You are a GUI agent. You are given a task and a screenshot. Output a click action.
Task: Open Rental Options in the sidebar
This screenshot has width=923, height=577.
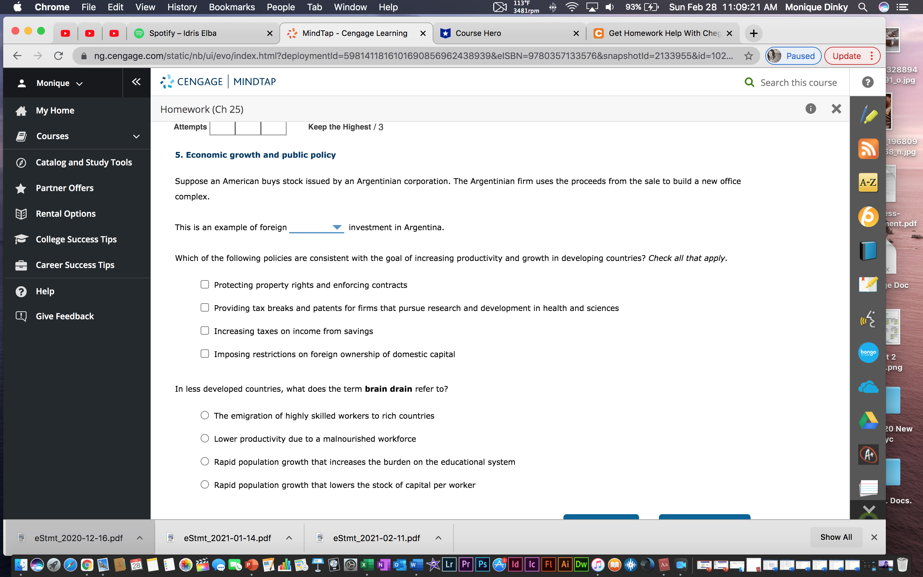tap(65, 213)
